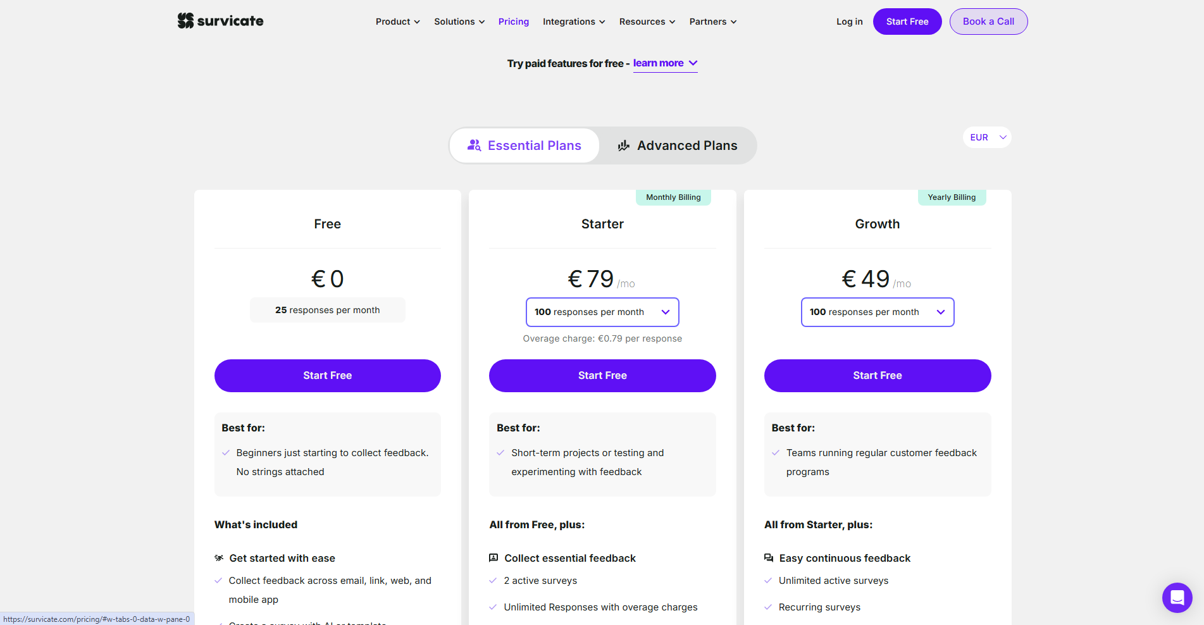Expand the learn more section
Image resolution: width=1204 pixels, height=625 pixels.
[664, 63]
